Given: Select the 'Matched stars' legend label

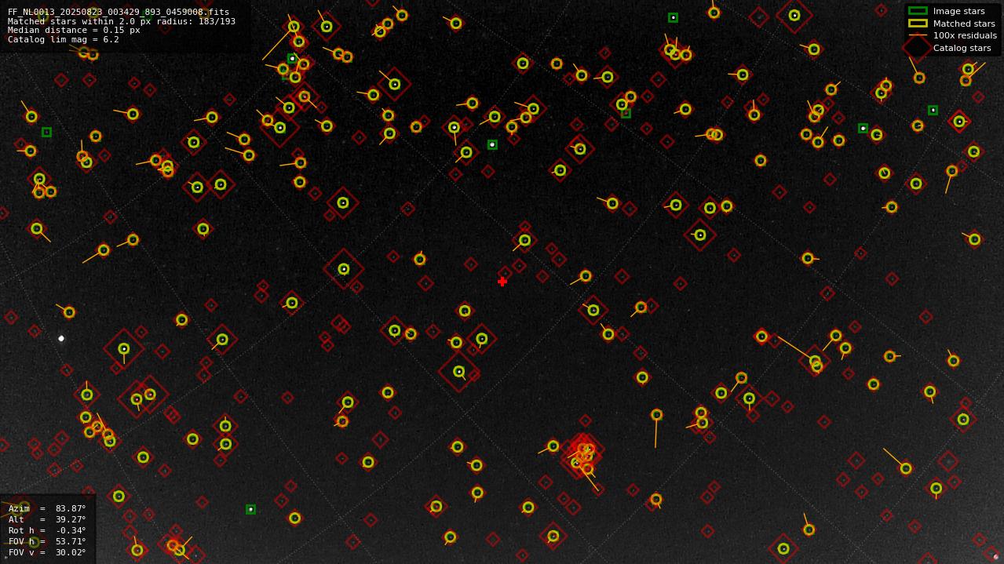Looking at the screenshot, I should coord(964,24).
